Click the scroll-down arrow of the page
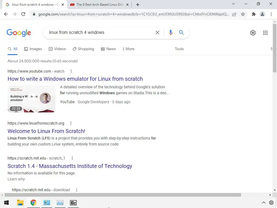 (x=275, y=190)
